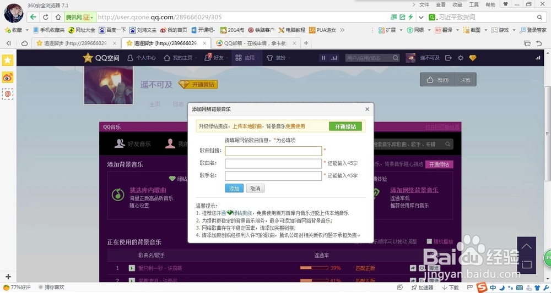Click 歌手名 input field
The width and height of the screenshot is (551, 293).
(x=273, y=175)
